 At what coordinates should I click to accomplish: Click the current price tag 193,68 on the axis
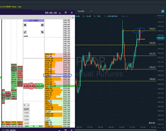[x=160, y=38]
